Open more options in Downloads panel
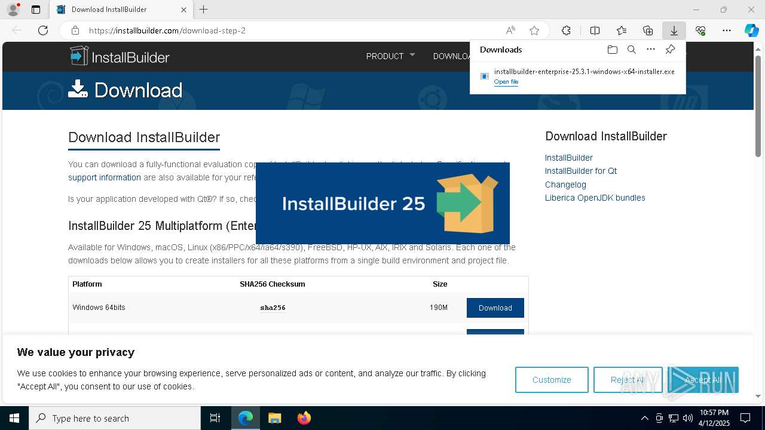Image resolution: width=765 pixels, height=430 pixels. [651, 50]
